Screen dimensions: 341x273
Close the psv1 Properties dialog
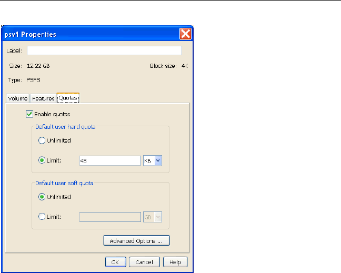(x=186, y=34)
